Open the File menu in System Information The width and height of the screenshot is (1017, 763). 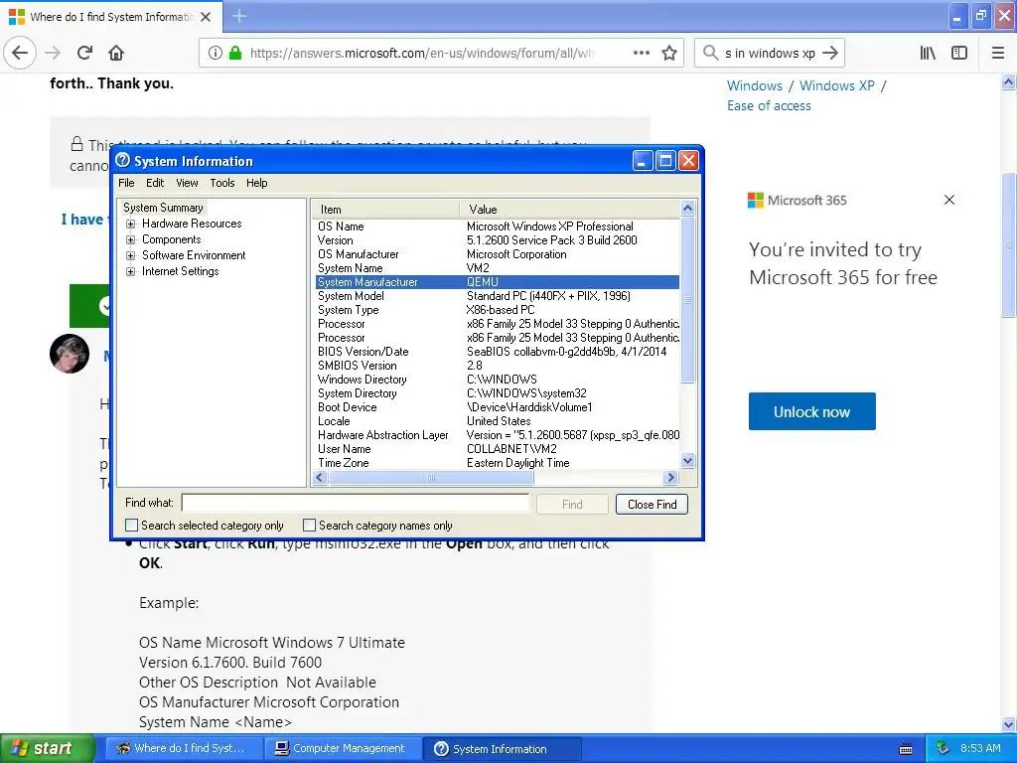126,183
